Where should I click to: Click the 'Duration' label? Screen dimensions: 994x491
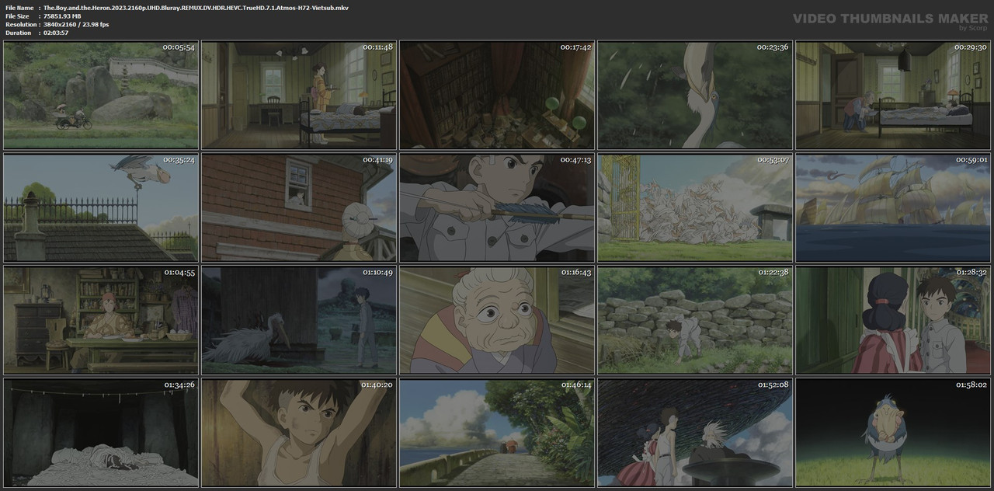click(x=18, y=33)
